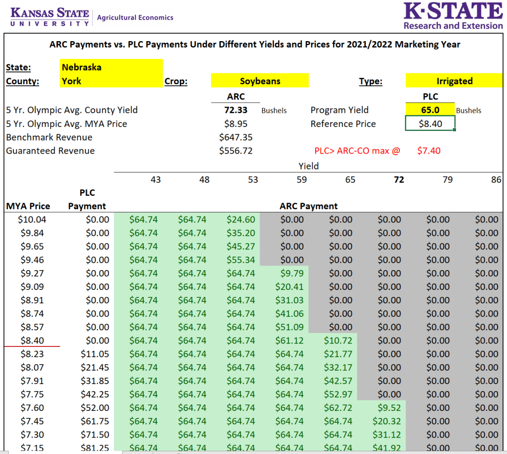The height and width of the screenshot is (454, 507).
Task: Select the York county cell
Action: point(112,81)
